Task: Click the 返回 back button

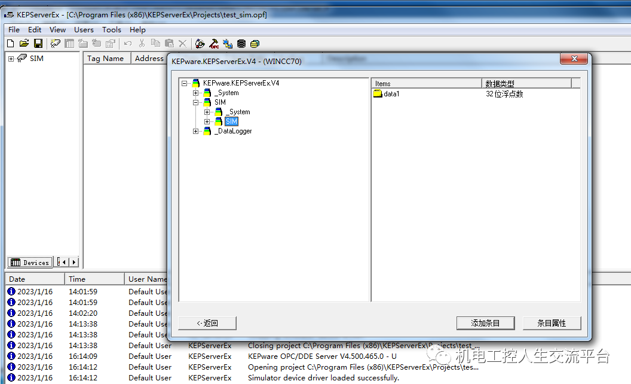Action: click(x=207, y=323)
